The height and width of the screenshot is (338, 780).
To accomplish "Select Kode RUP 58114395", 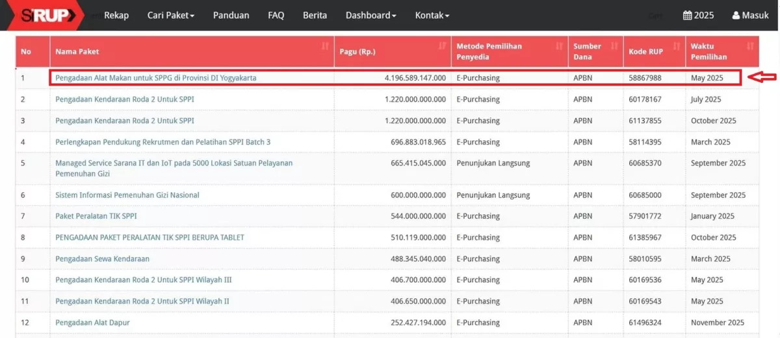I will pos(645,142).
